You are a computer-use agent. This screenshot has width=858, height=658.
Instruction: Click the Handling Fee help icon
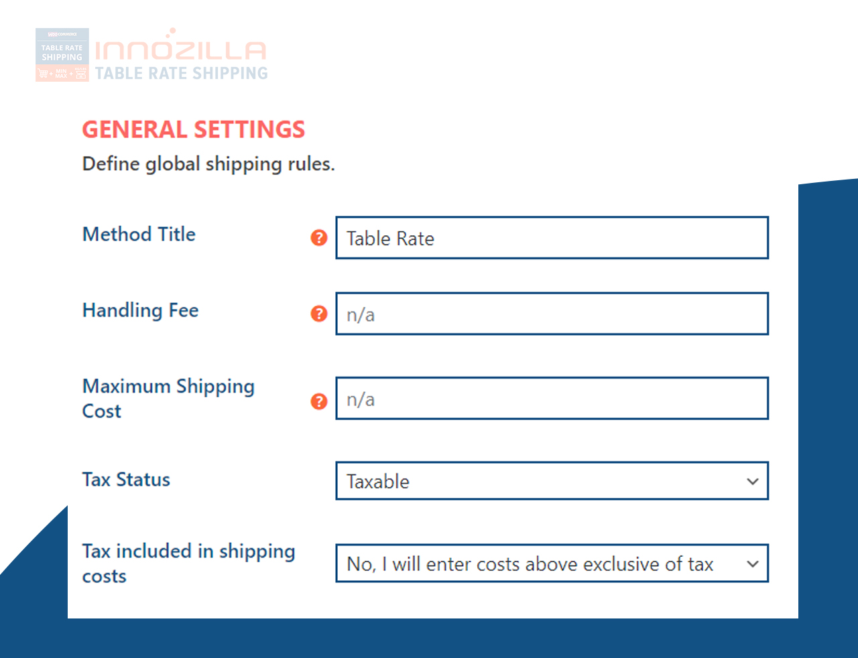pyautogui.click(x=319, y=314)
